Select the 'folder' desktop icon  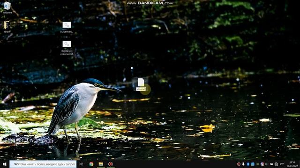click(x=7, y=27)
